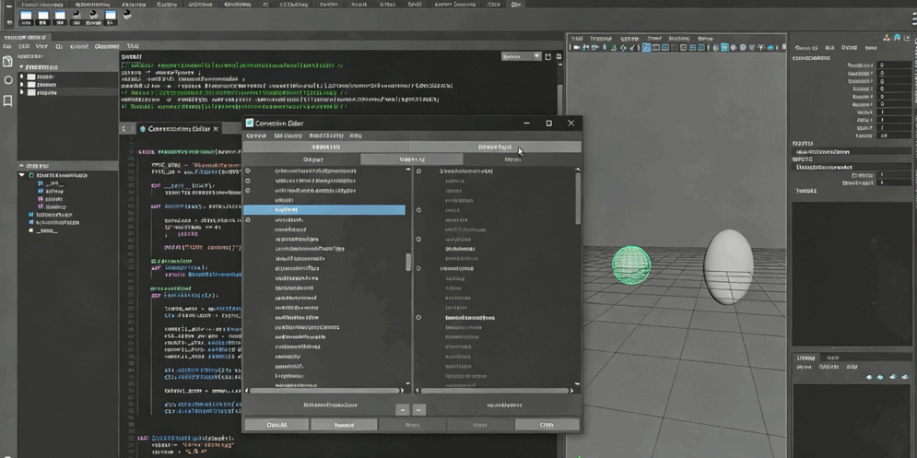Click the left list's vertical scrollbar thumb

coord(408,263)
